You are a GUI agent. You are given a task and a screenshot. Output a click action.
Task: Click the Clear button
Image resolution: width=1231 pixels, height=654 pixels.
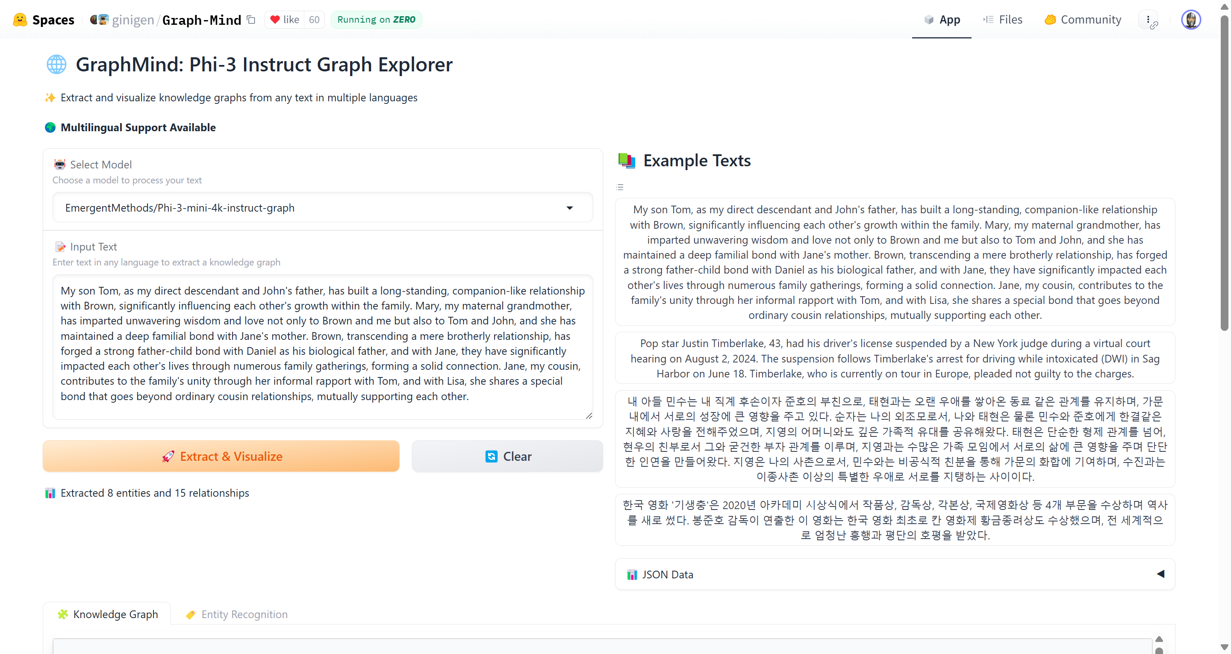tap(507, 456)
